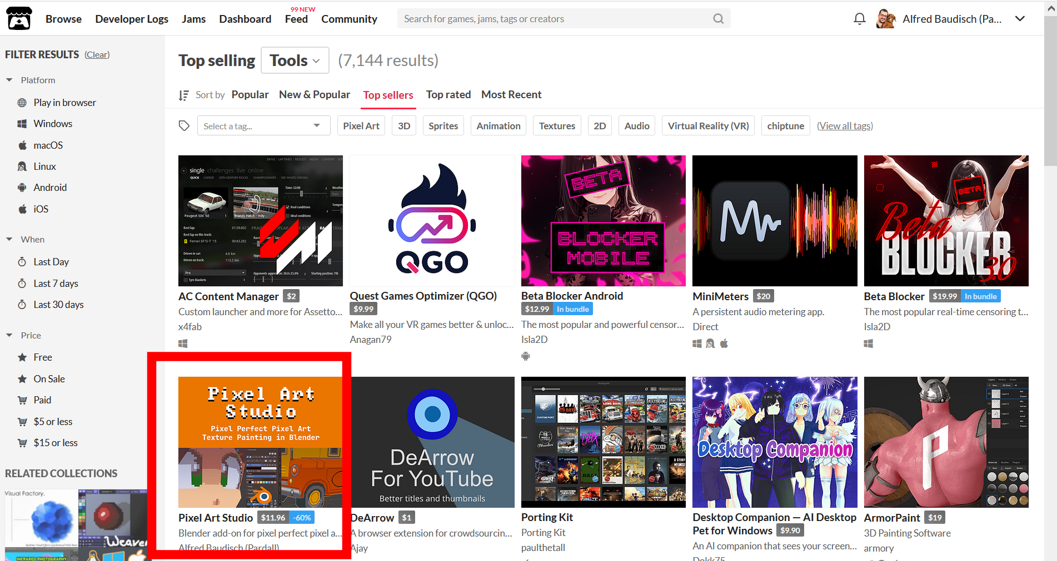The image size is (1057, 561).
Task: Open the Tools category dropdown
Action: [x=295, y=60]
